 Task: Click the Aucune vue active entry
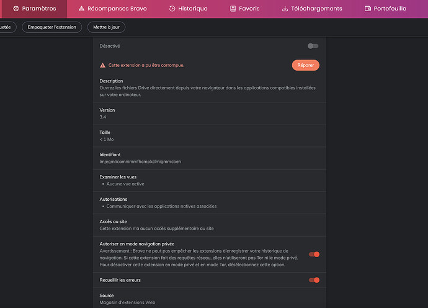(125, 184)
